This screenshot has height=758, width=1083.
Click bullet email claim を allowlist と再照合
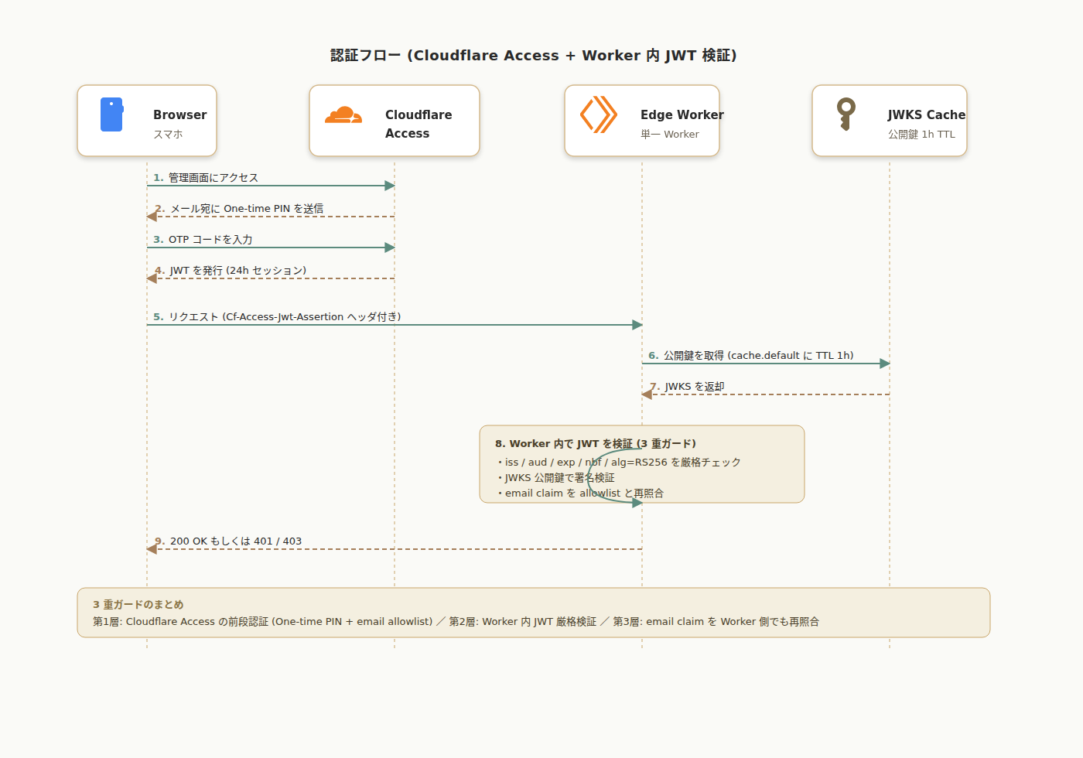(580, 493)
